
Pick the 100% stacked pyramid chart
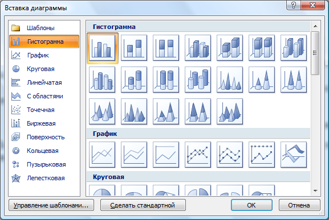(x=198, y=111)
